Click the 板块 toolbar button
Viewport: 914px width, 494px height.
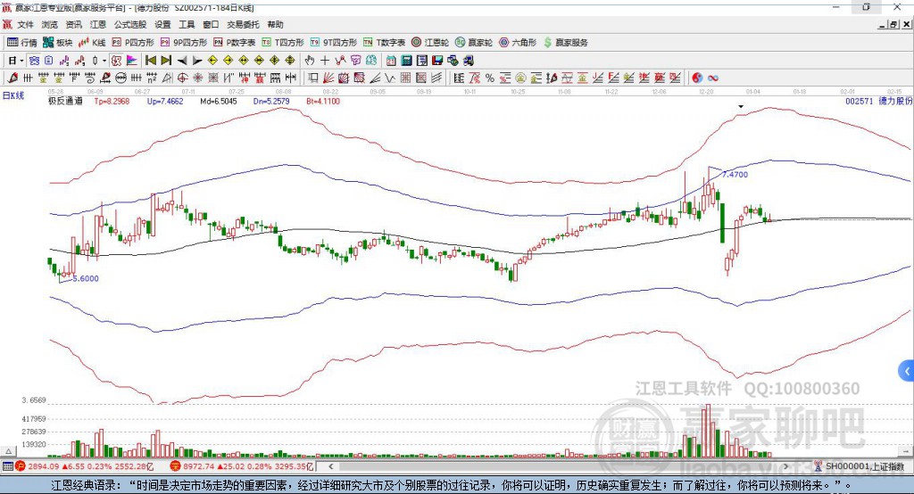58,43
